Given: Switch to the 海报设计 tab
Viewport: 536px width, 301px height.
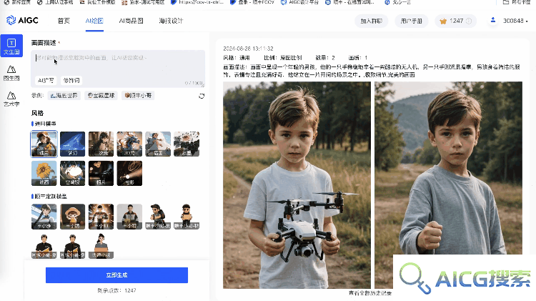Looking at the screenshot, I should (x=171, y=21).
